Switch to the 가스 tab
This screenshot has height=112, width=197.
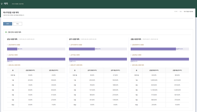click(18, 24)
